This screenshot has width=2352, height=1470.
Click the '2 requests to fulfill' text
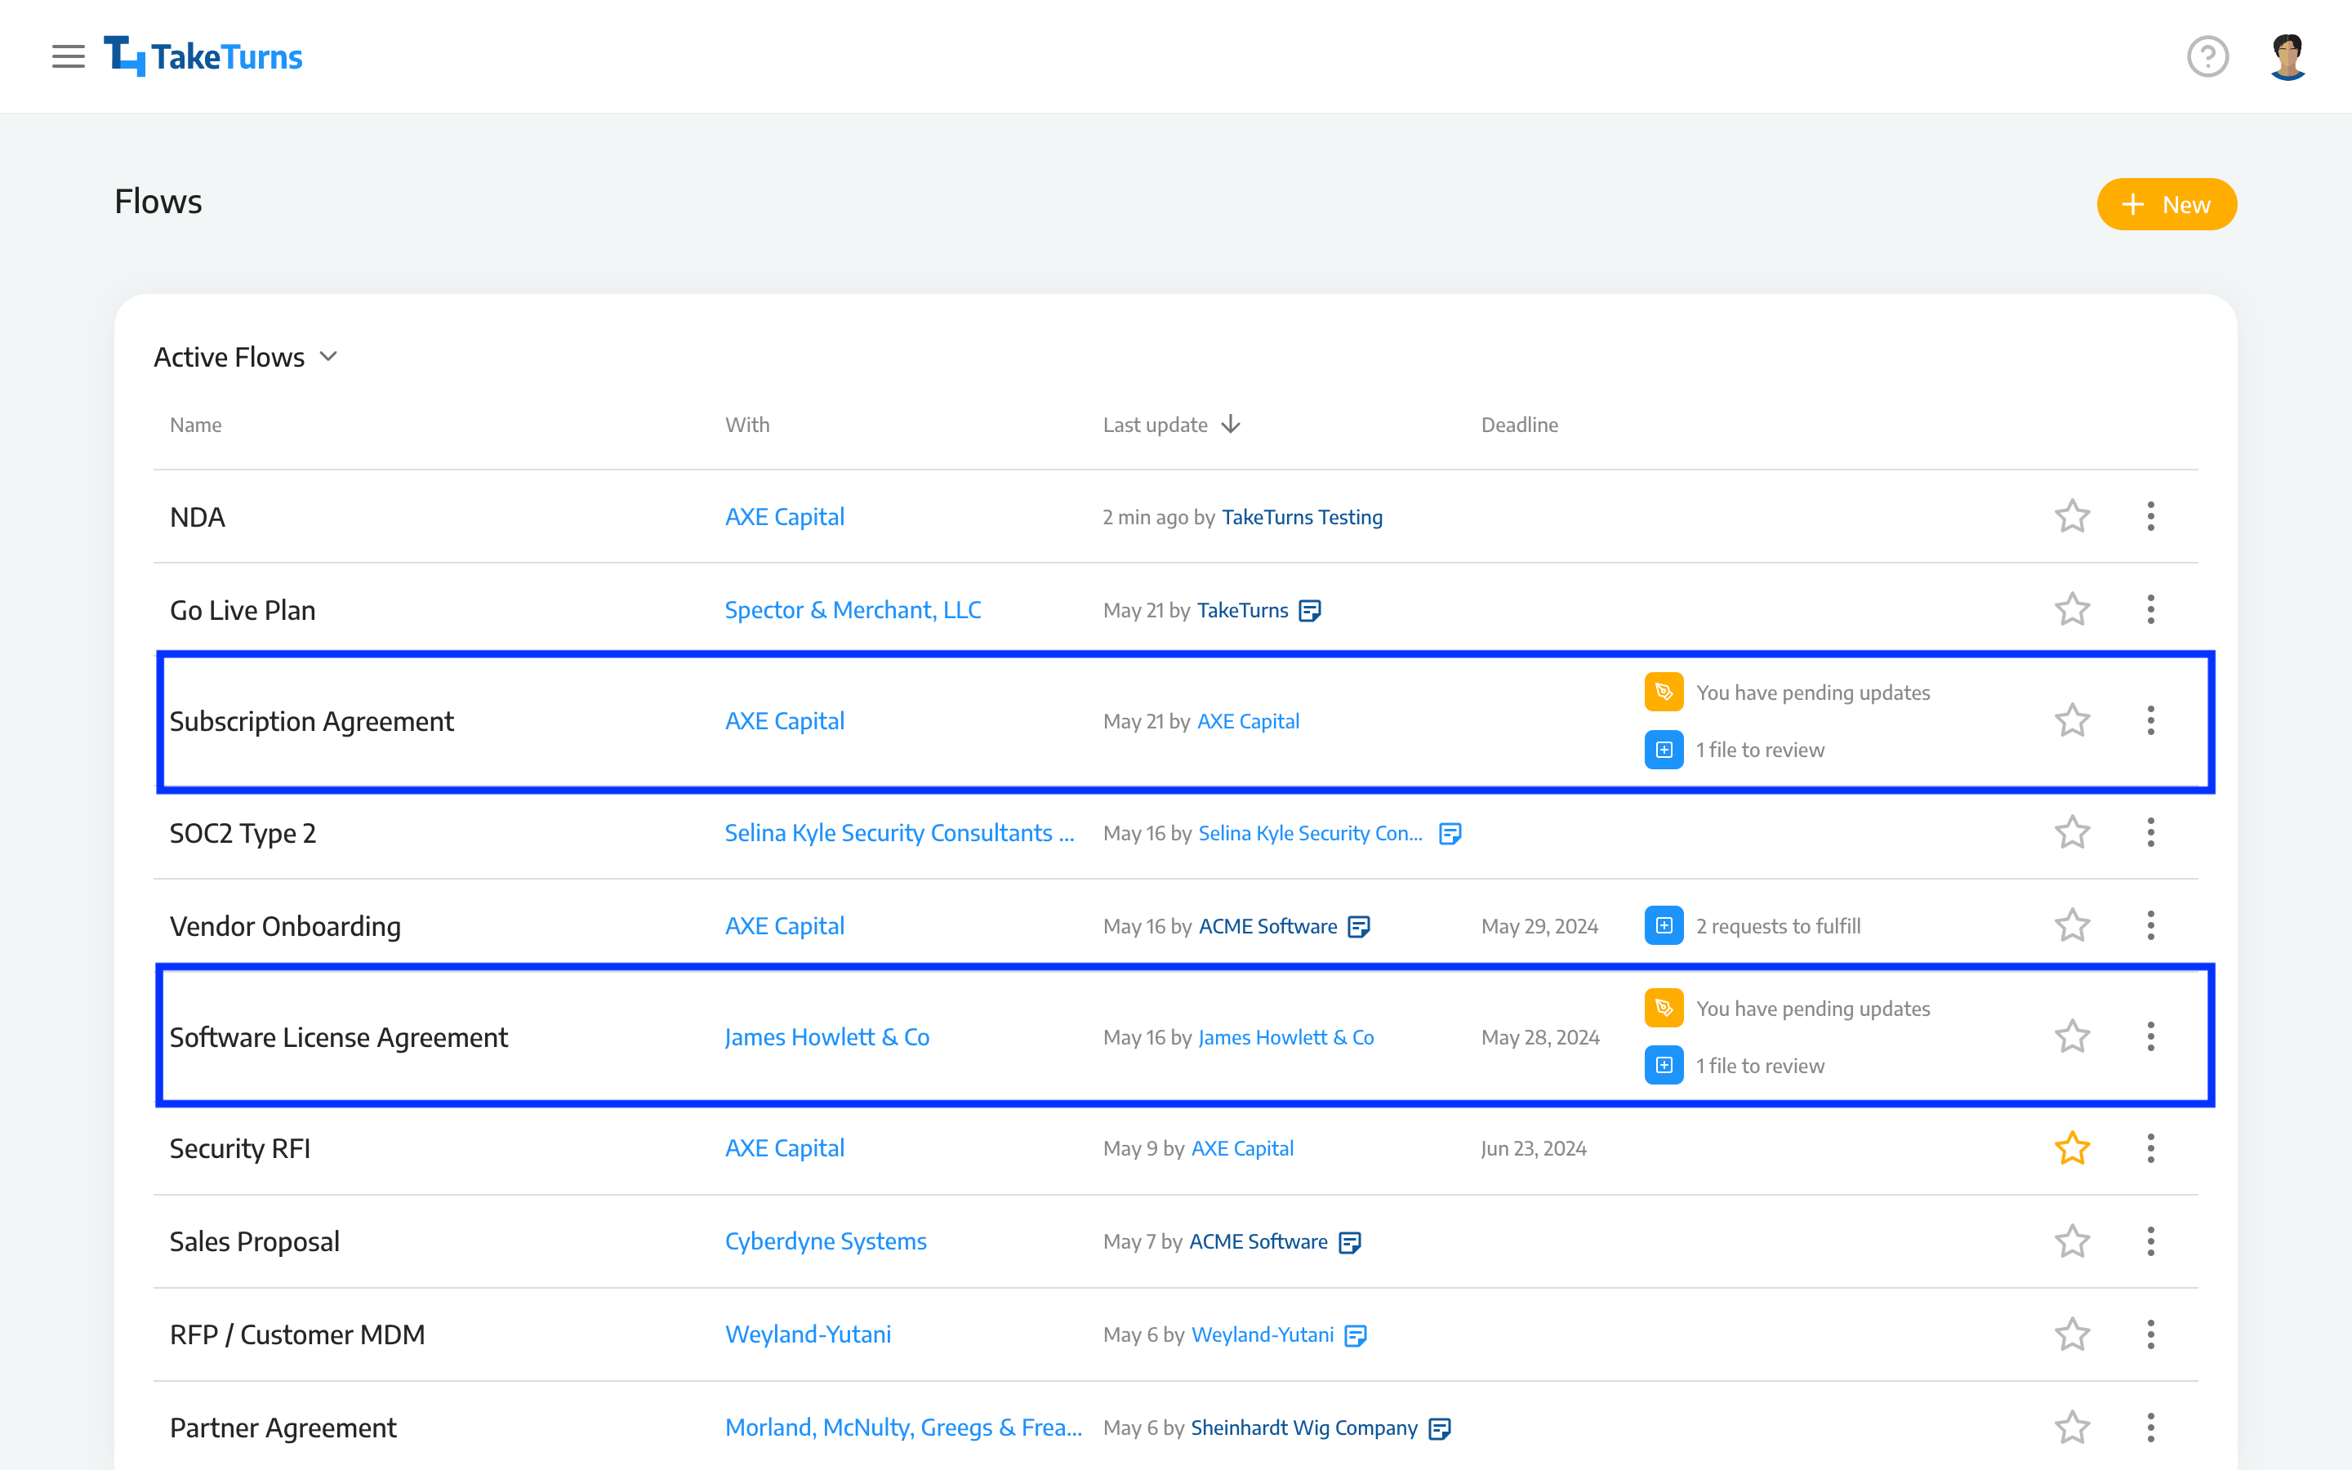[1778, 927]
